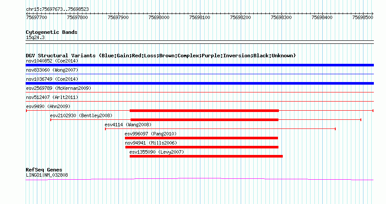Click the 75698300 ruler tick label

[x=281, y=17]
